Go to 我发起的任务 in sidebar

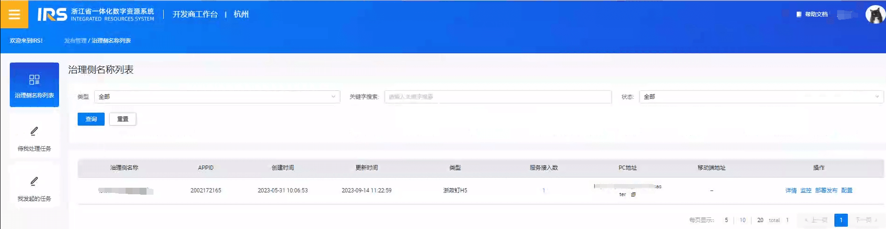point(34,187)
